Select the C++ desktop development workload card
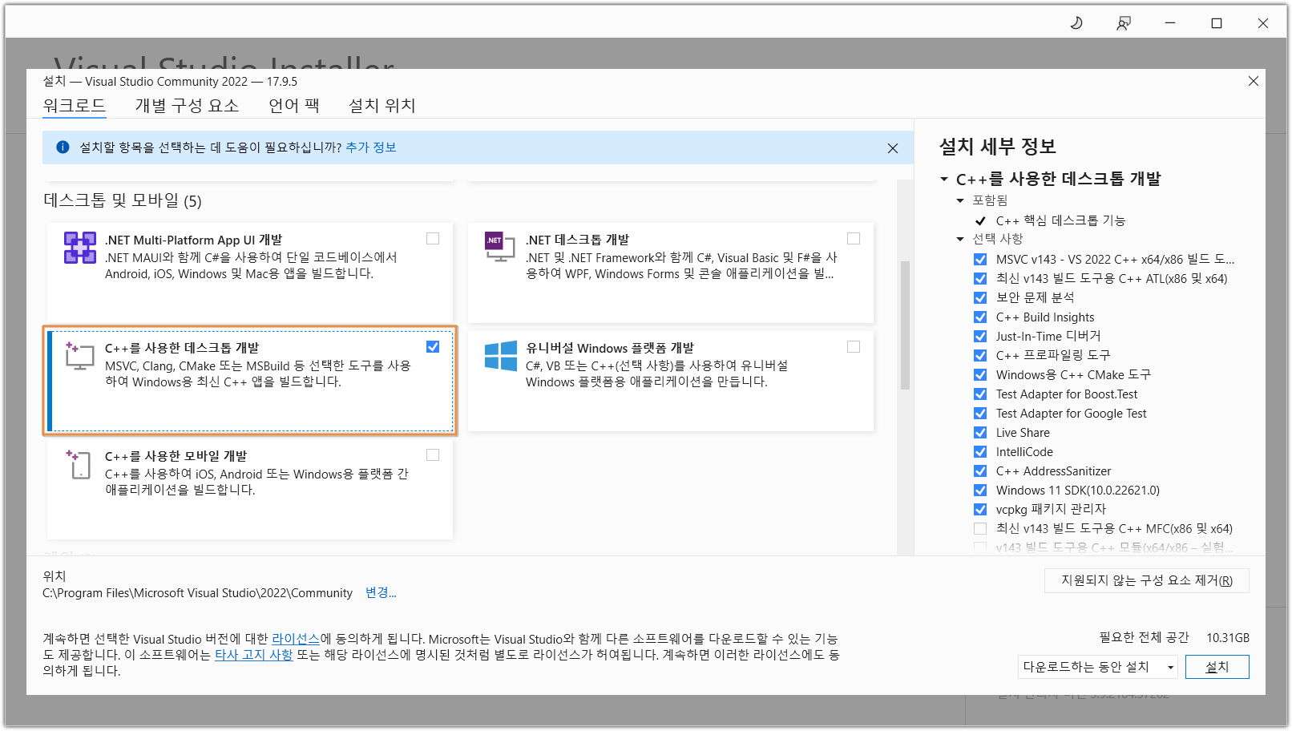Screen dimensions: 1292x731 250,381
